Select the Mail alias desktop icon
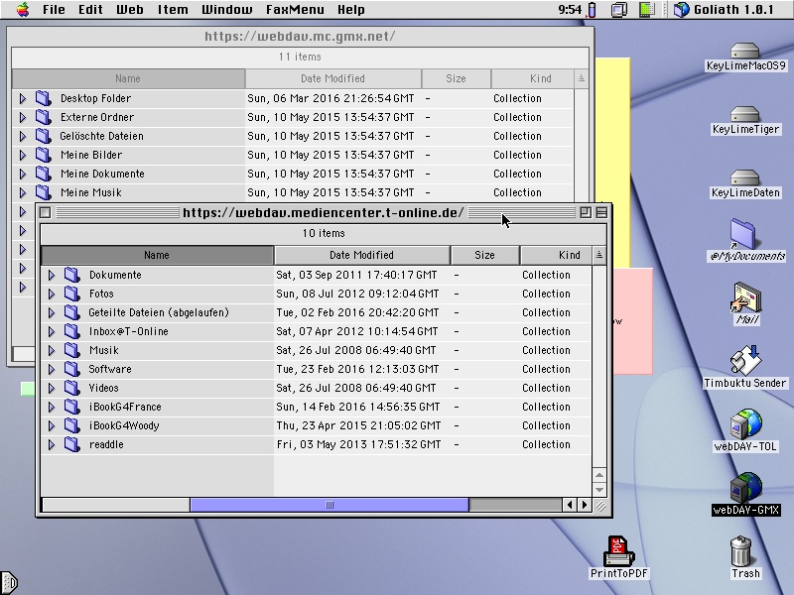Viewport: 794px width, 595px height. point(746,298)
